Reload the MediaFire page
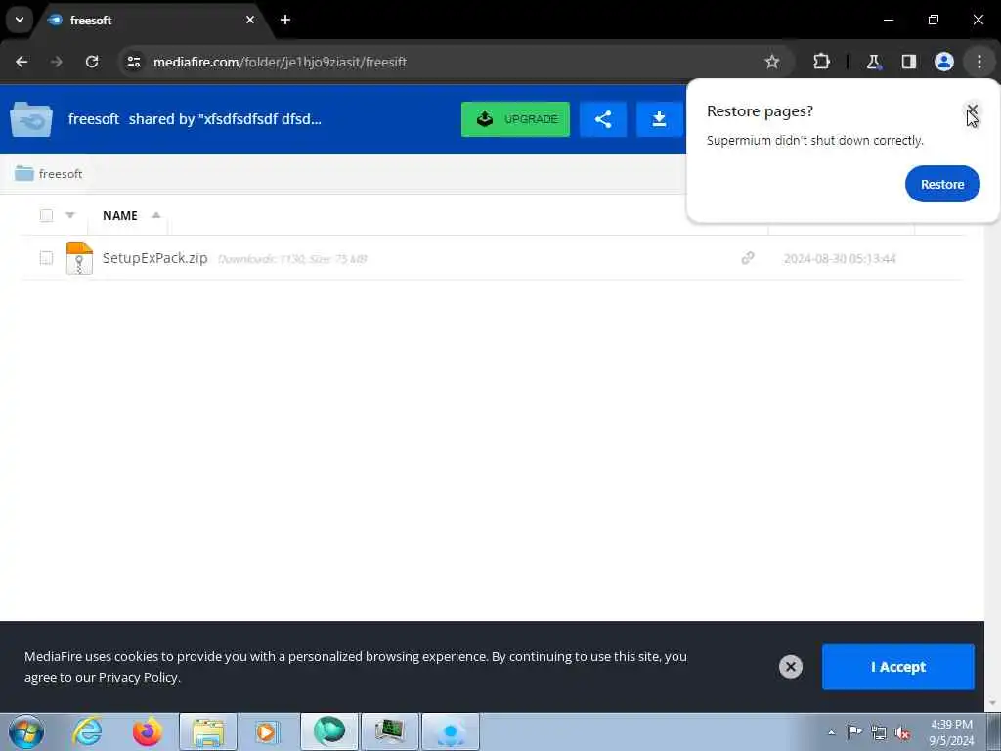This screenshot has height=751, width=1001. 92,62
